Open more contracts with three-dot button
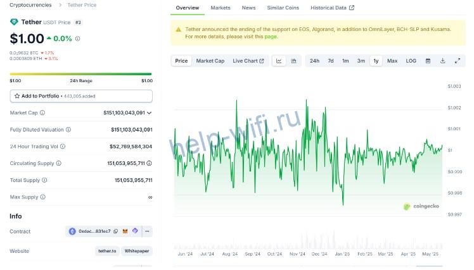This screenshot has width=474, height=270. [147, 231]
